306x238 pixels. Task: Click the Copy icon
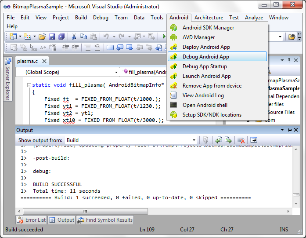[84, 37]
